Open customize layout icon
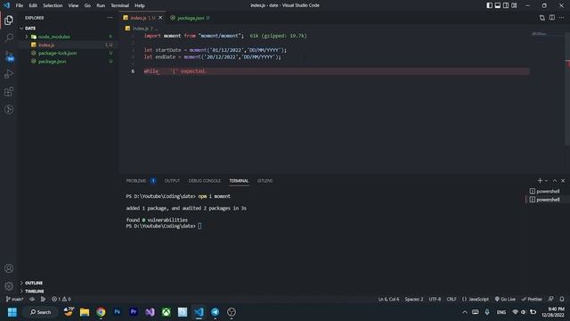 [514, 5]
